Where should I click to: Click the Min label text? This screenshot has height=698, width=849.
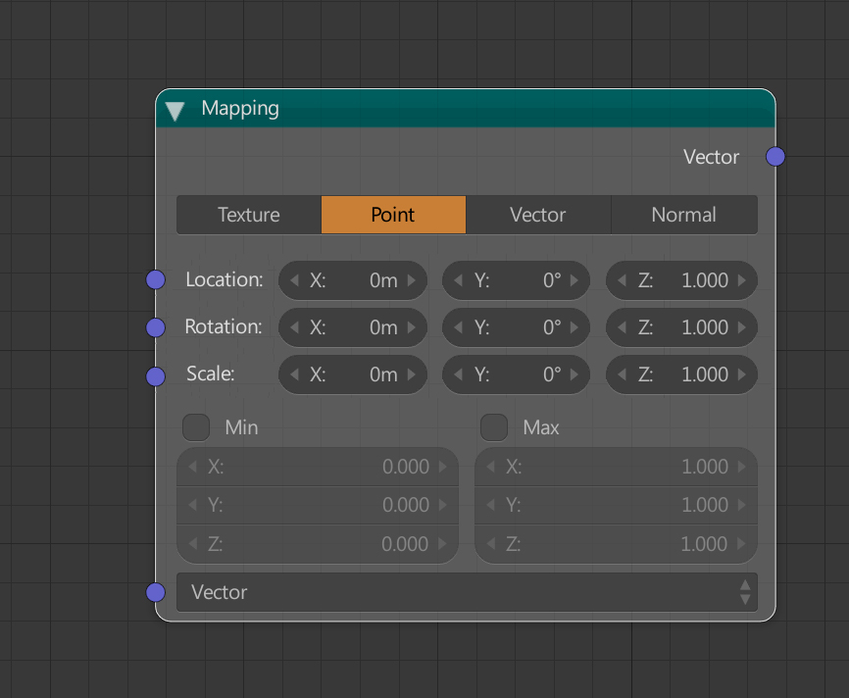[241, 427]
